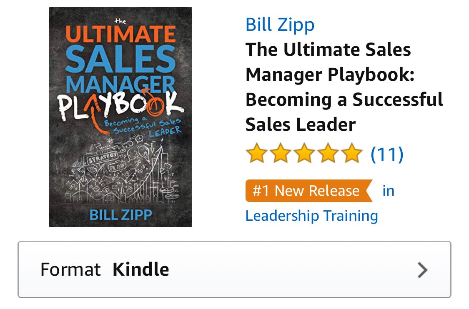Click the fifth rating star
469x309 pixels.
(352, 153)
